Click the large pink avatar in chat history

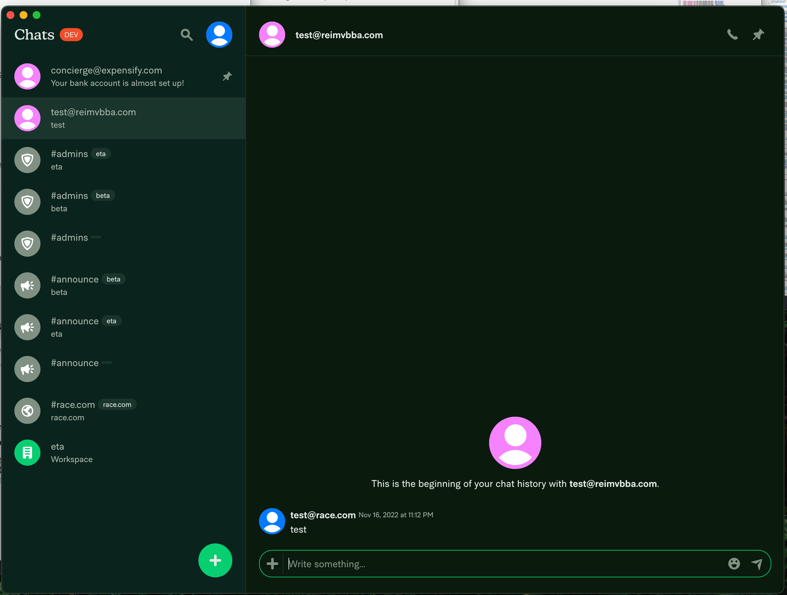(x=515, y=442)
